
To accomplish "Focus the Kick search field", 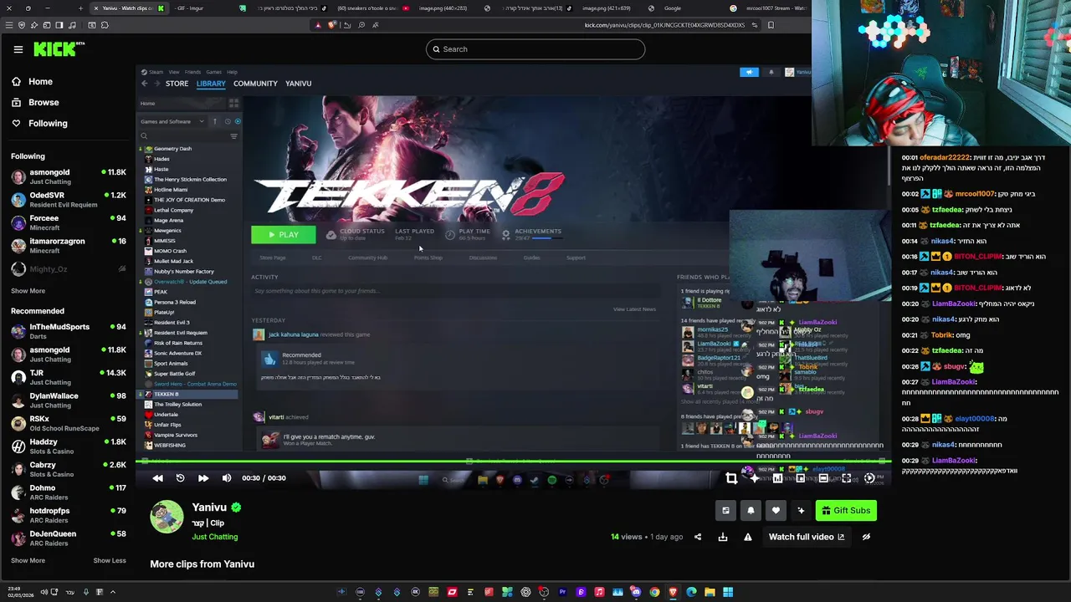I will tap(535, 49).
